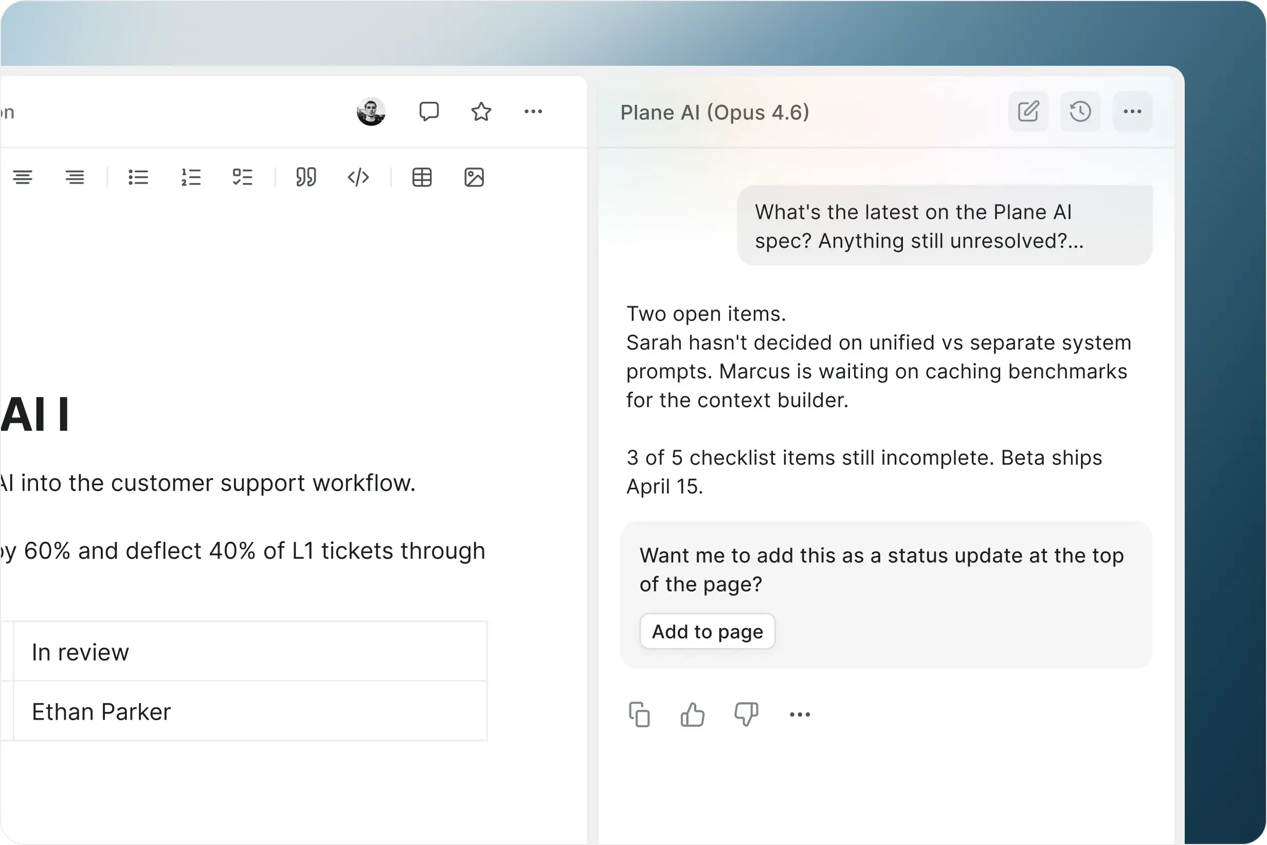Open chat history in Plane AI panel
The image size is (1267, 845).
coord(1080,112)
